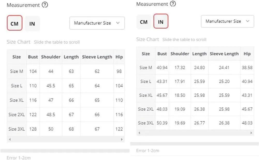The image size is (259, 160).
Task: Click the horizontal scrollbar under inches table
Action: click(195, 133)
